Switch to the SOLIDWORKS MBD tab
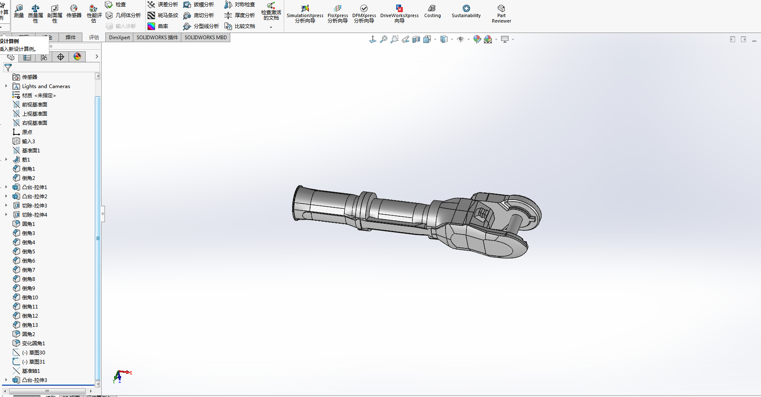This screenshot has height=397, width=761. 206,37
